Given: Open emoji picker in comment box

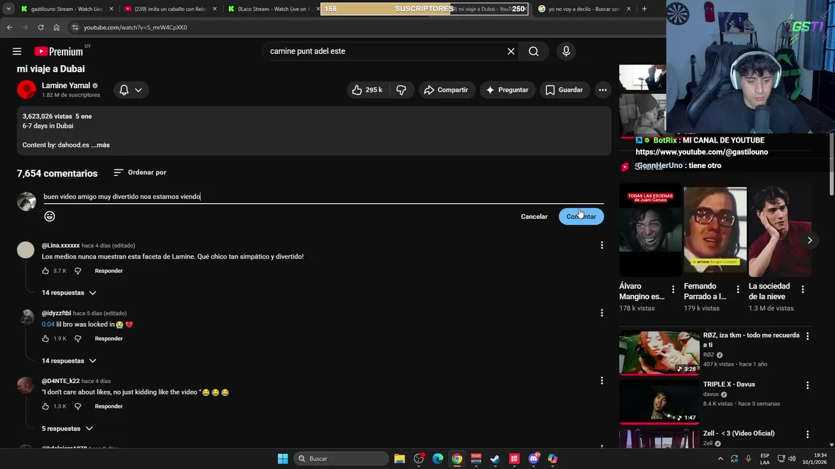Looking at the screenshot, I should pyautogui.click(x=50, y=216).
